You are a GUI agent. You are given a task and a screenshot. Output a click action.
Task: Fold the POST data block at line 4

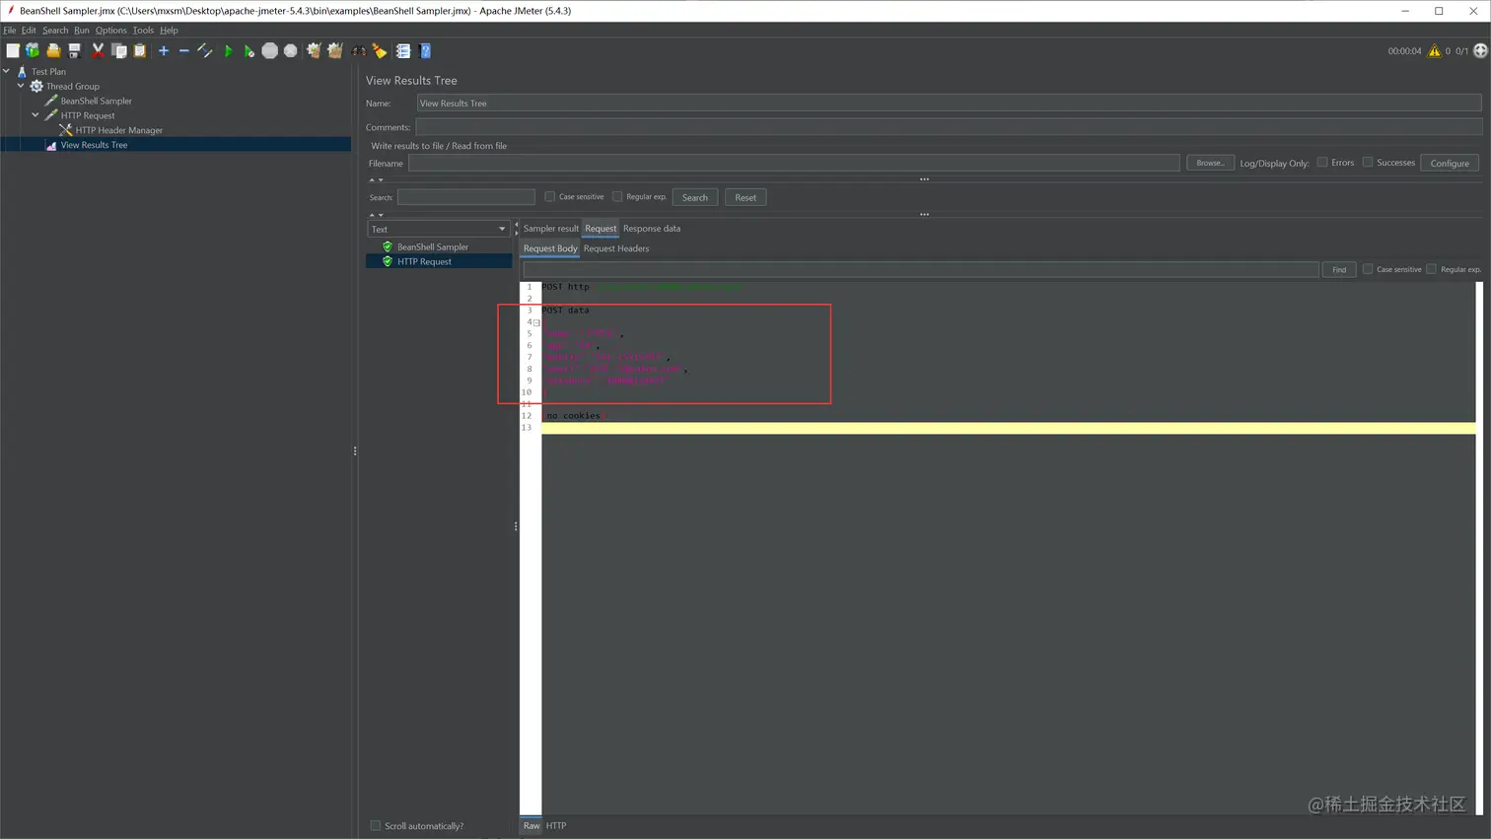coord(536,322)
